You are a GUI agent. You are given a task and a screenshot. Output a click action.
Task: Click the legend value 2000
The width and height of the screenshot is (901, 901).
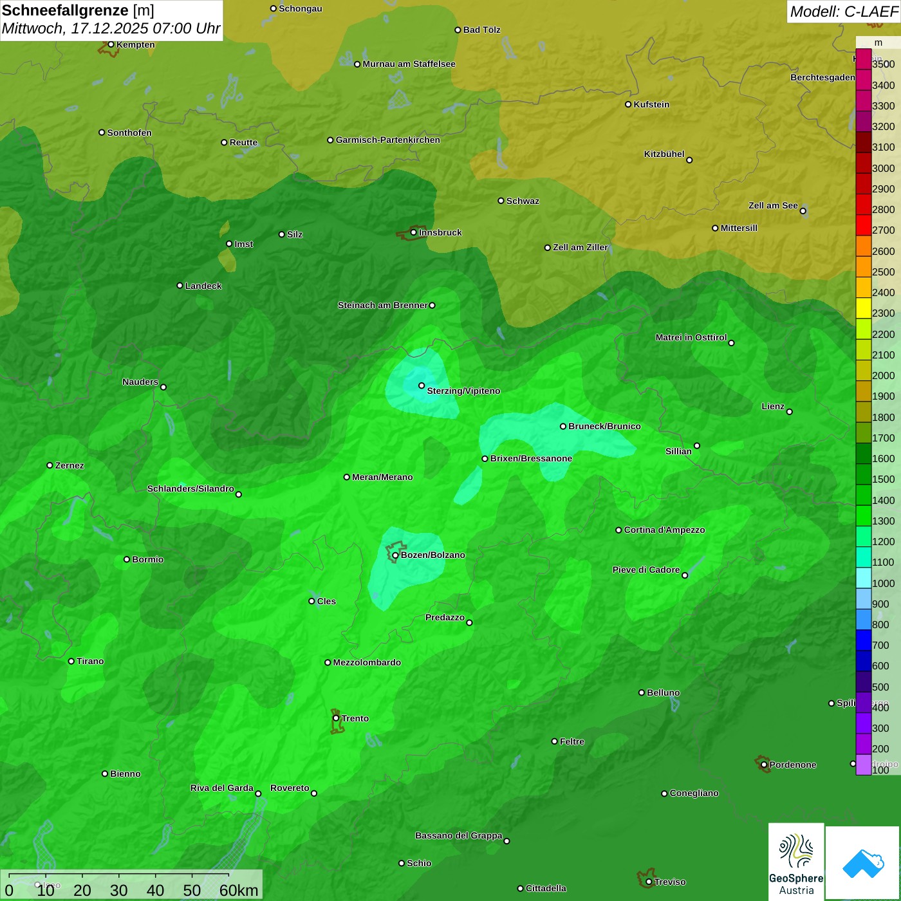883,375
